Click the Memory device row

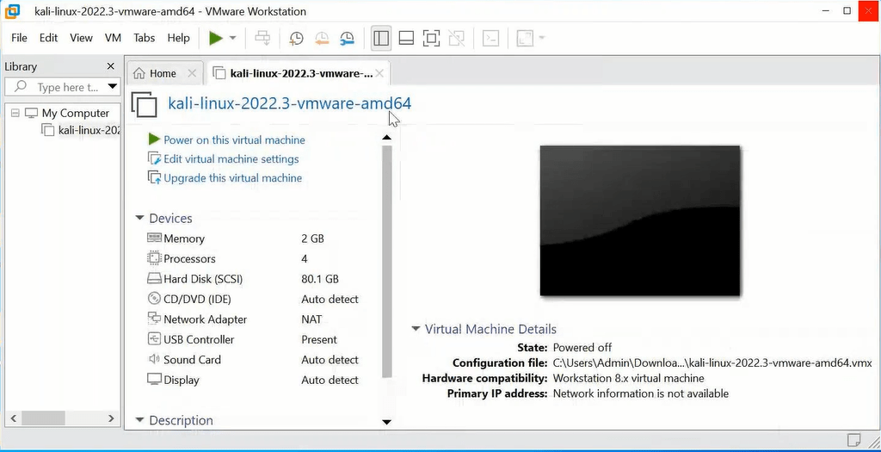coord(253,238)
